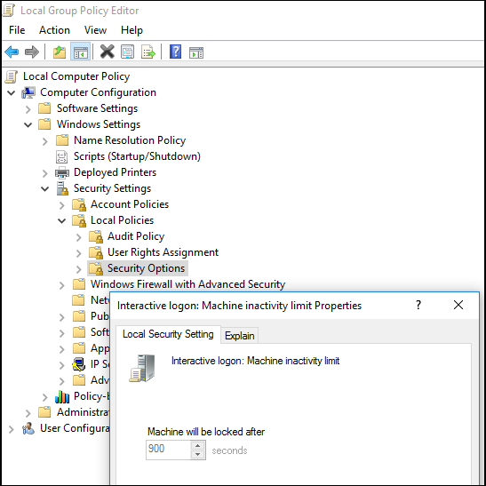Expand the Deployed Printers node
This screenshot has height=486, width=486.
[x=45, y=173]
